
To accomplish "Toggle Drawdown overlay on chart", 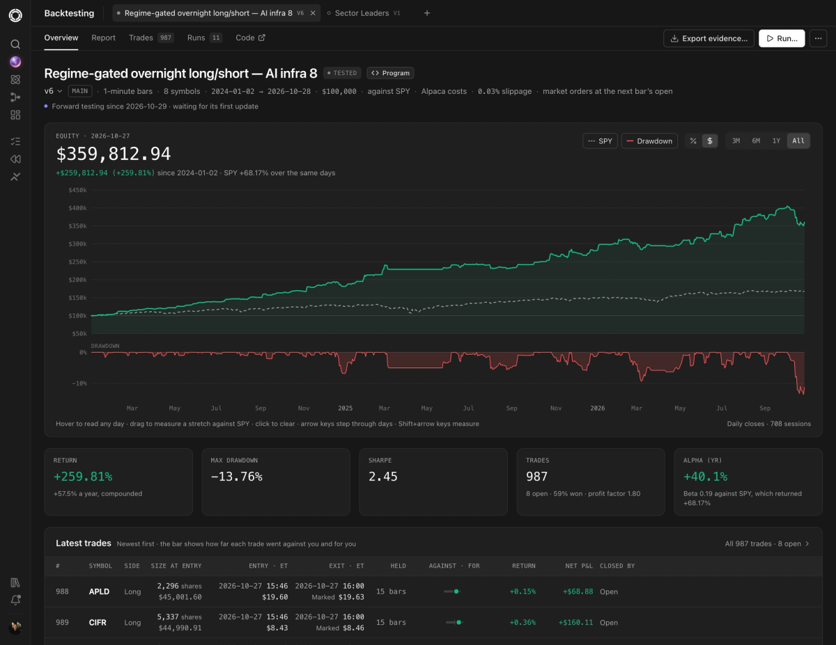I will pyautogui.click(x=649, y=141).
